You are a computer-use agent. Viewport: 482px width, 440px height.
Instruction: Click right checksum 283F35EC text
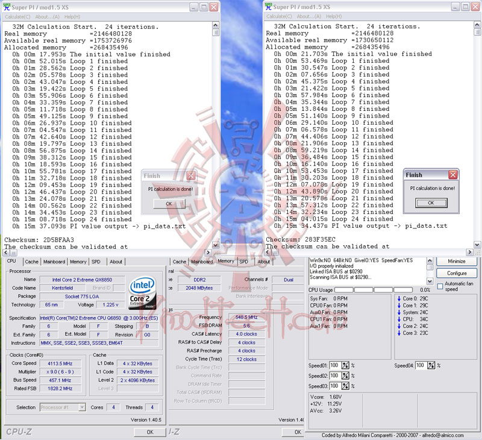pos(320,239)
